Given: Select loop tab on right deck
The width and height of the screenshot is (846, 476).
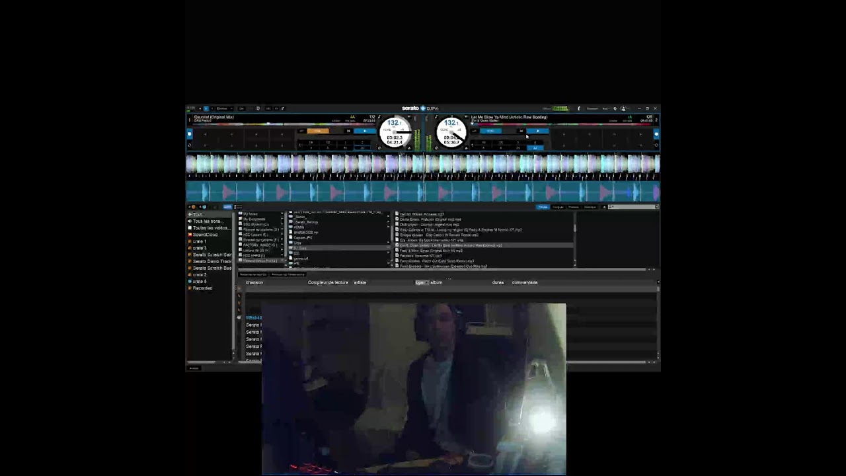Looking at the screenshot, I should (x=656, y=145).
